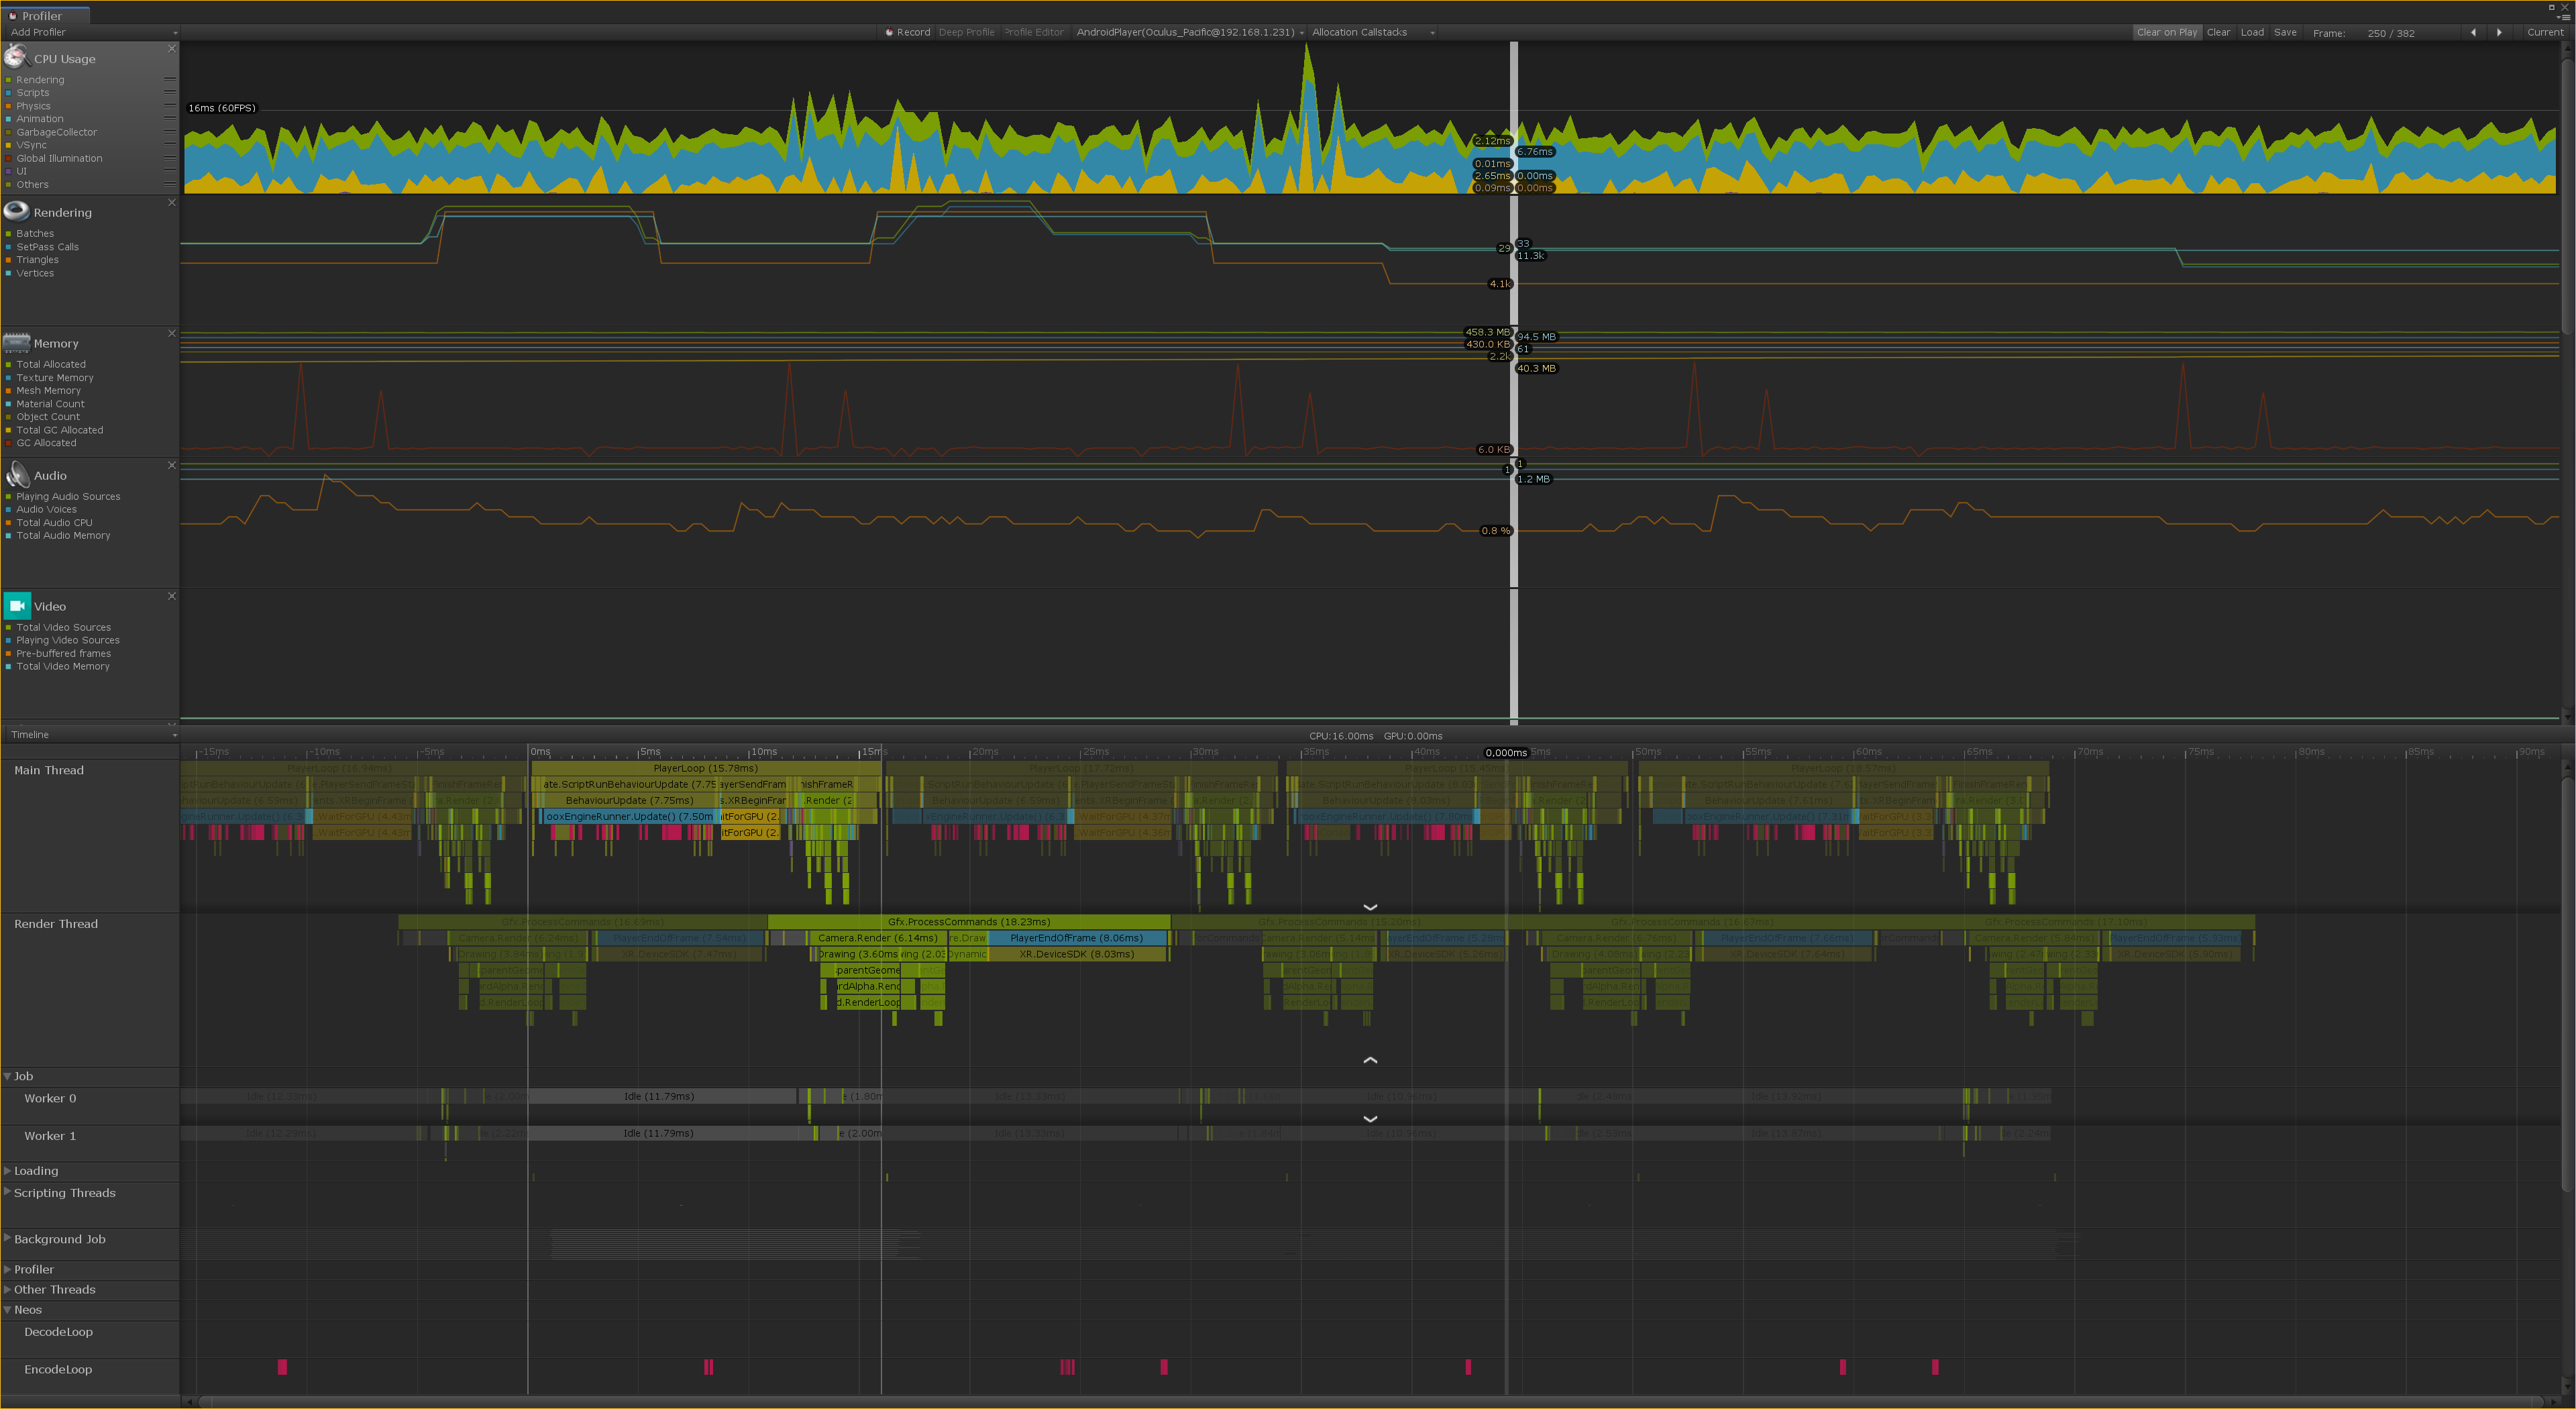The height and width of the screenshot is (1409, 2576).
Task: Grab reorder handle for GarbageCollector category
Action: pyautogui.click(x=169, y=131)
